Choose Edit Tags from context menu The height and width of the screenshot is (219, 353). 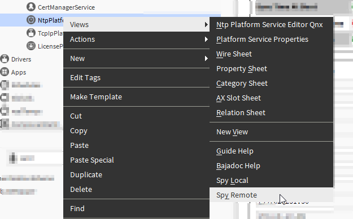[137, 78]
